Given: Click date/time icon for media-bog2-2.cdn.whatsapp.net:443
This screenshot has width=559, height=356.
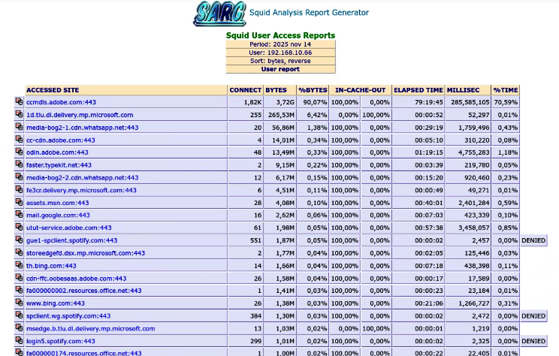Looking at the screenshot, I should click(19, 177).
